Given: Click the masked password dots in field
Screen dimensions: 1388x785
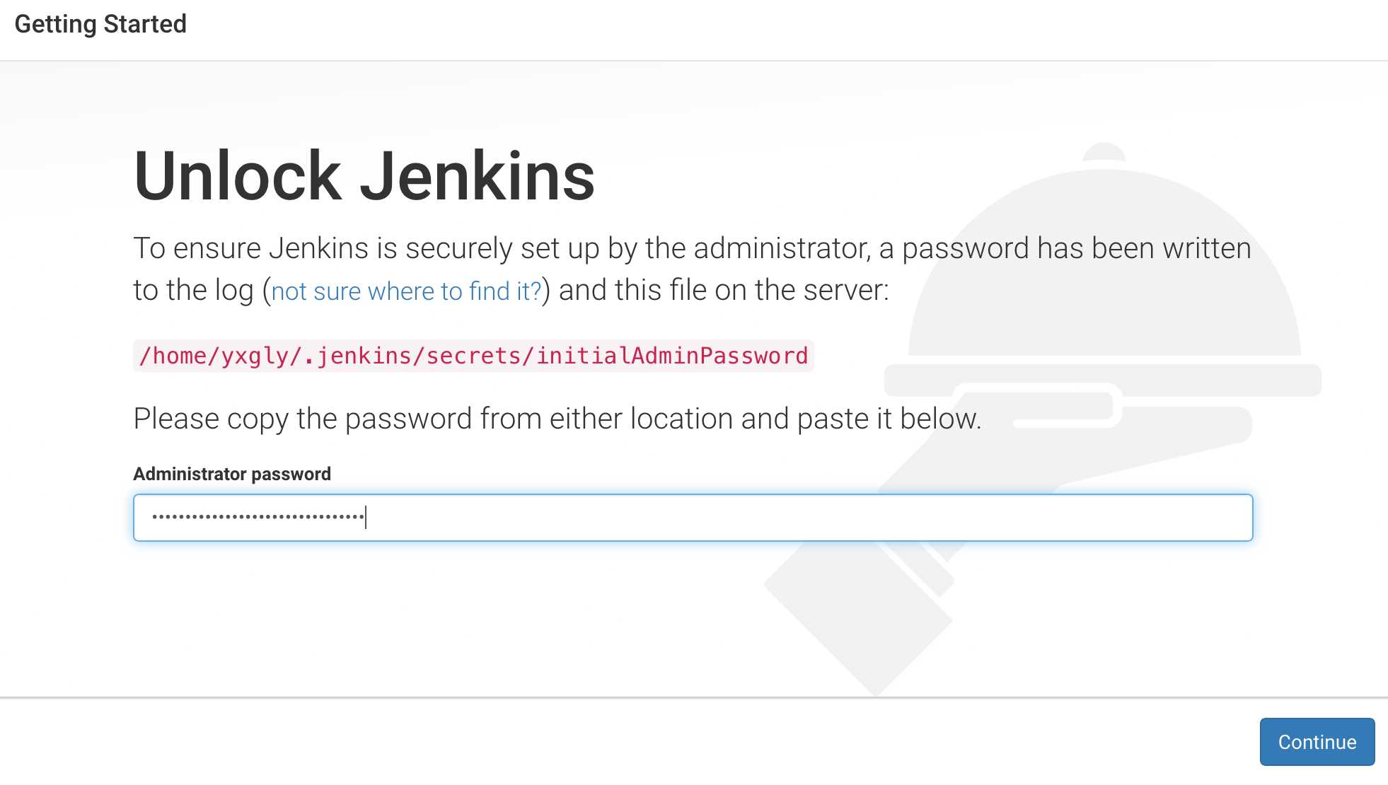Looking at the screenshot, I should tap(258, 517).
